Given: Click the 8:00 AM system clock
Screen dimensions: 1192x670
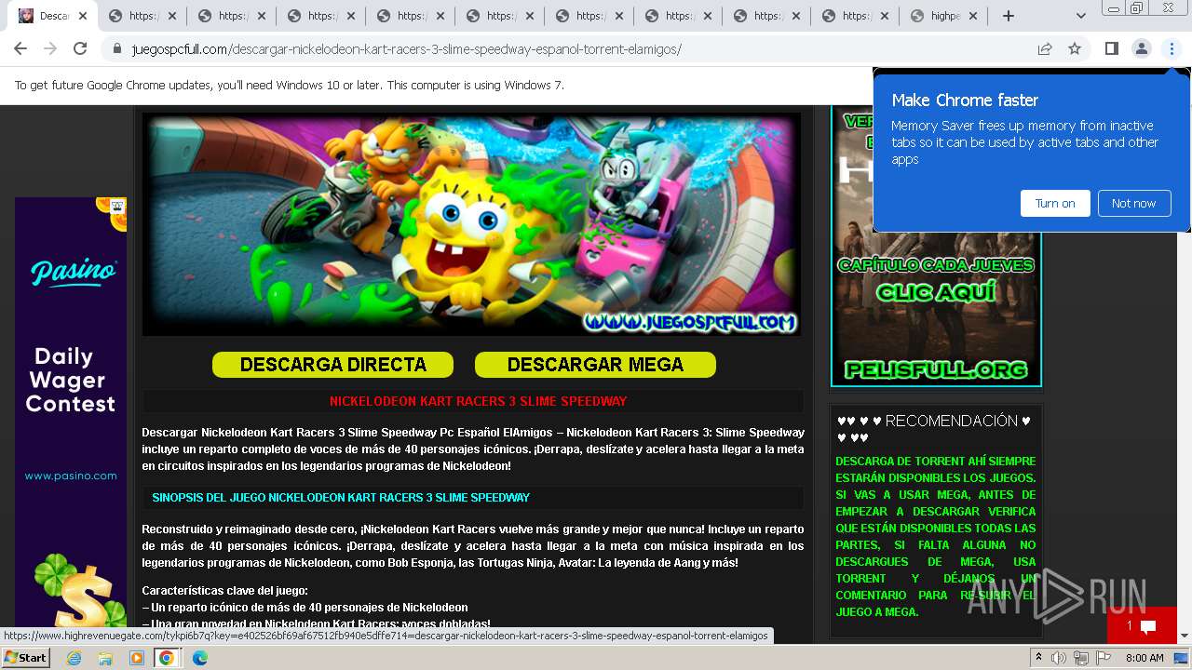Looking at the screenshot, I should (x=1145, y=658).
